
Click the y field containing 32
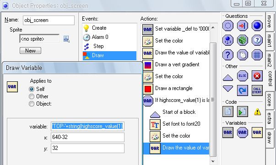click(87, 148)
